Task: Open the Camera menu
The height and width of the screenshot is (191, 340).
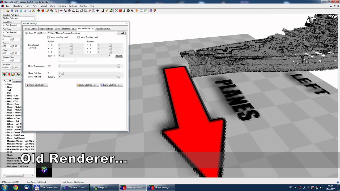Action: pos(62,6)
